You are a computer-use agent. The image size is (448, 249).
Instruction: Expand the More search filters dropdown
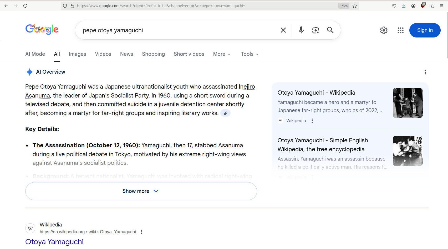[x=222, y=54]
